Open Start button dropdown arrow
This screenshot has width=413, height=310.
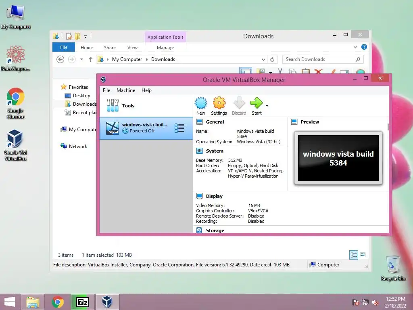[267, 106]
